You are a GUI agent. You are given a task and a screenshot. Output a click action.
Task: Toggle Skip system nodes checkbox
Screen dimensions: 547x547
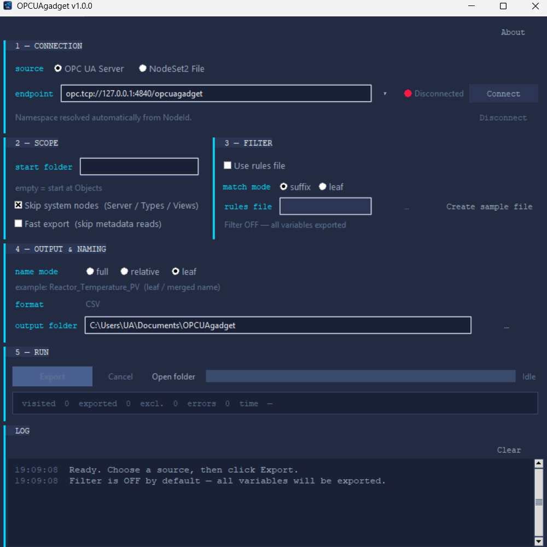click(x=19, y=205)
